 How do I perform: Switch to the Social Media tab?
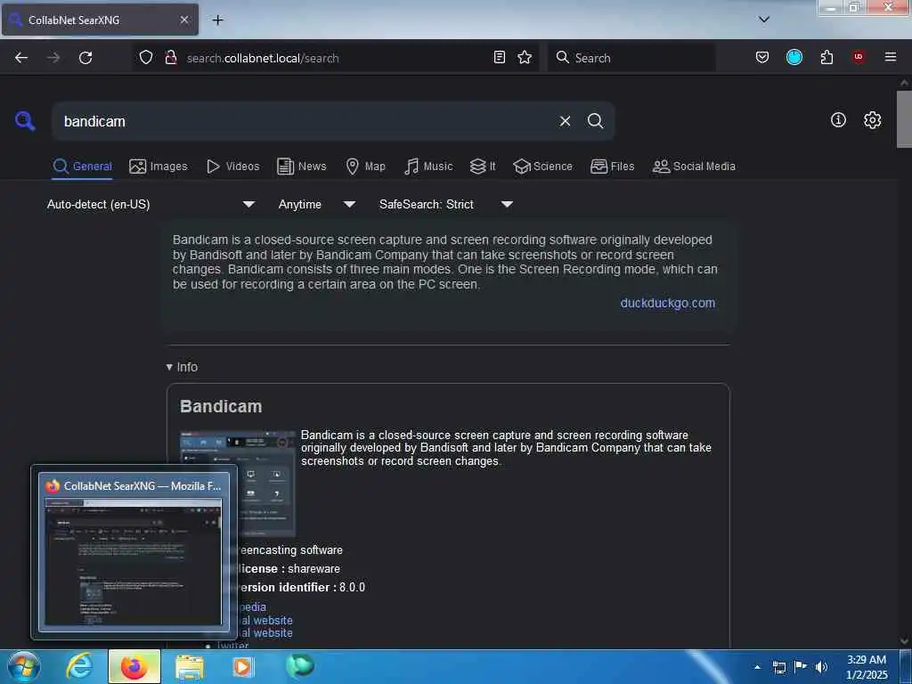click(694, 167)
